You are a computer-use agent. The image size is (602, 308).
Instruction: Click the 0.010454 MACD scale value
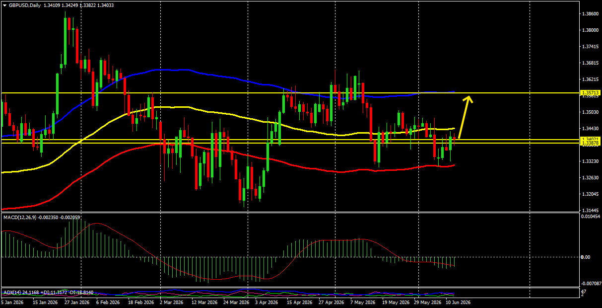pos(591,217)
